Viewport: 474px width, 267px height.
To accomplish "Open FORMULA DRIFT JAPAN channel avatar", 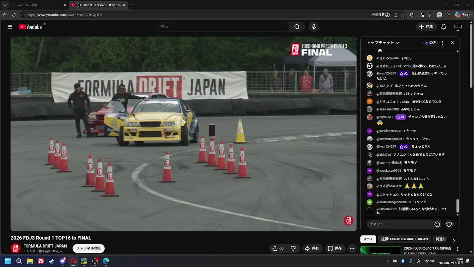I will (16, 248).
